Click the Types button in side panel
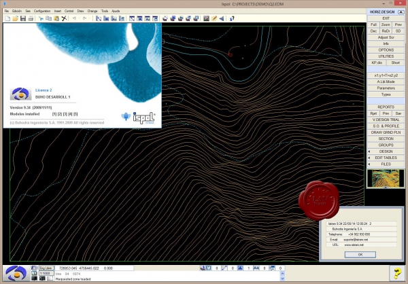408x284 pixels. [386, 94]
